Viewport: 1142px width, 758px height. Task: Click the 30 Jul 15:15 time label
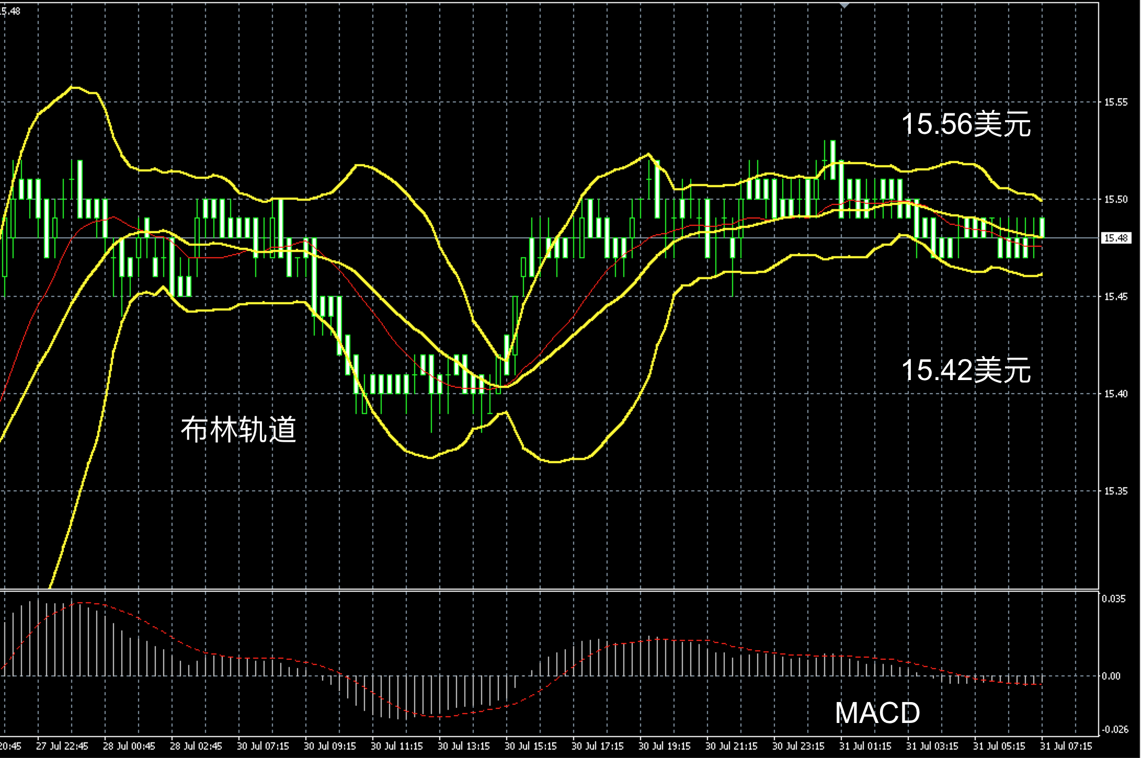(530, 746)
